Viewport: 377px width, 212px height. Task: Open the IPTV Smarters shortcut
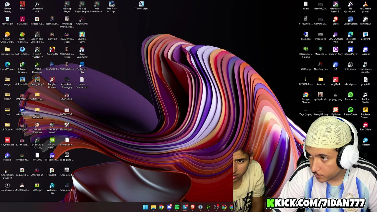tap(52, 157)
